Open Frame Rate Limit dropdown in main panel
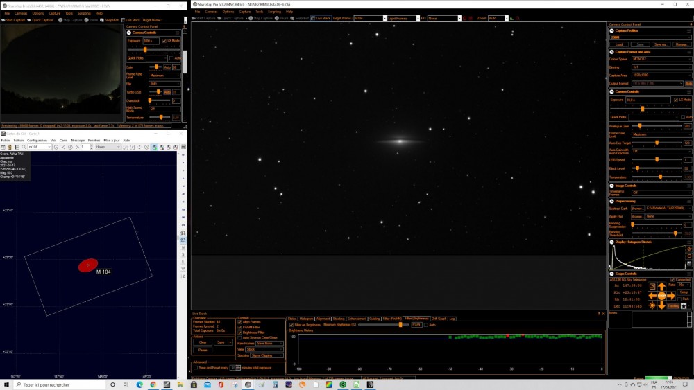This screenshot has width=694, height=390. [661, 134]
